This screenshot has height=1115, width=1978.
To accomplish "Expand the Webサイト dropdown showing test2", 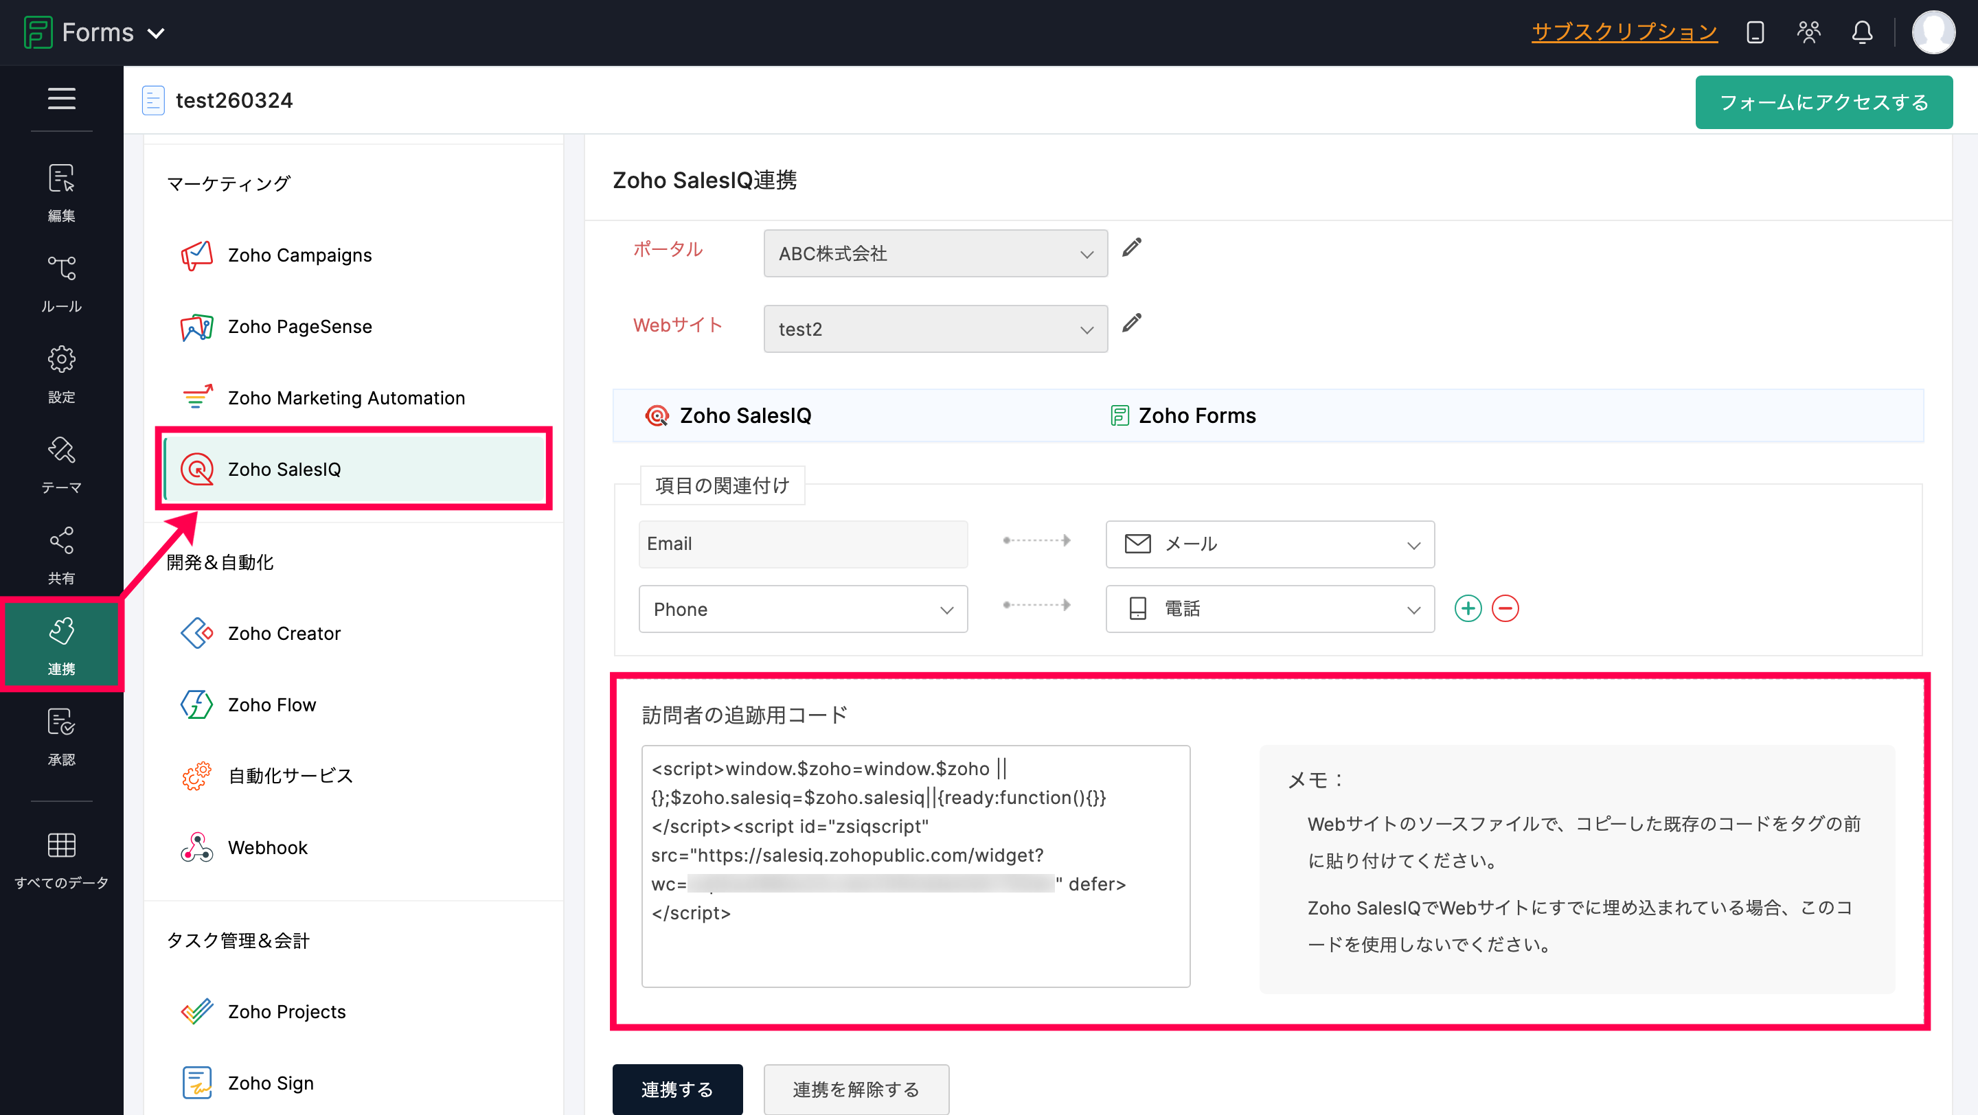I will [935, 328].
